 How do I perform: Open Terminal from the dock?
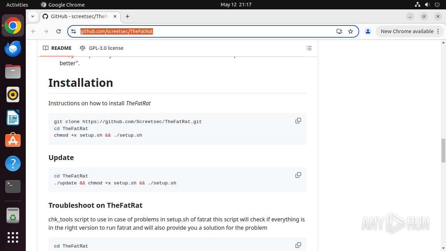pos(13,187)
